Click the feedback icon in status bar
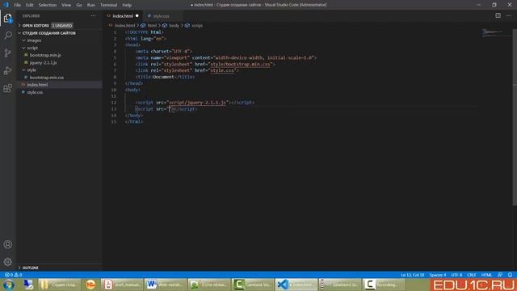Viewport: 517px width, 291px height. coord(500,275)
